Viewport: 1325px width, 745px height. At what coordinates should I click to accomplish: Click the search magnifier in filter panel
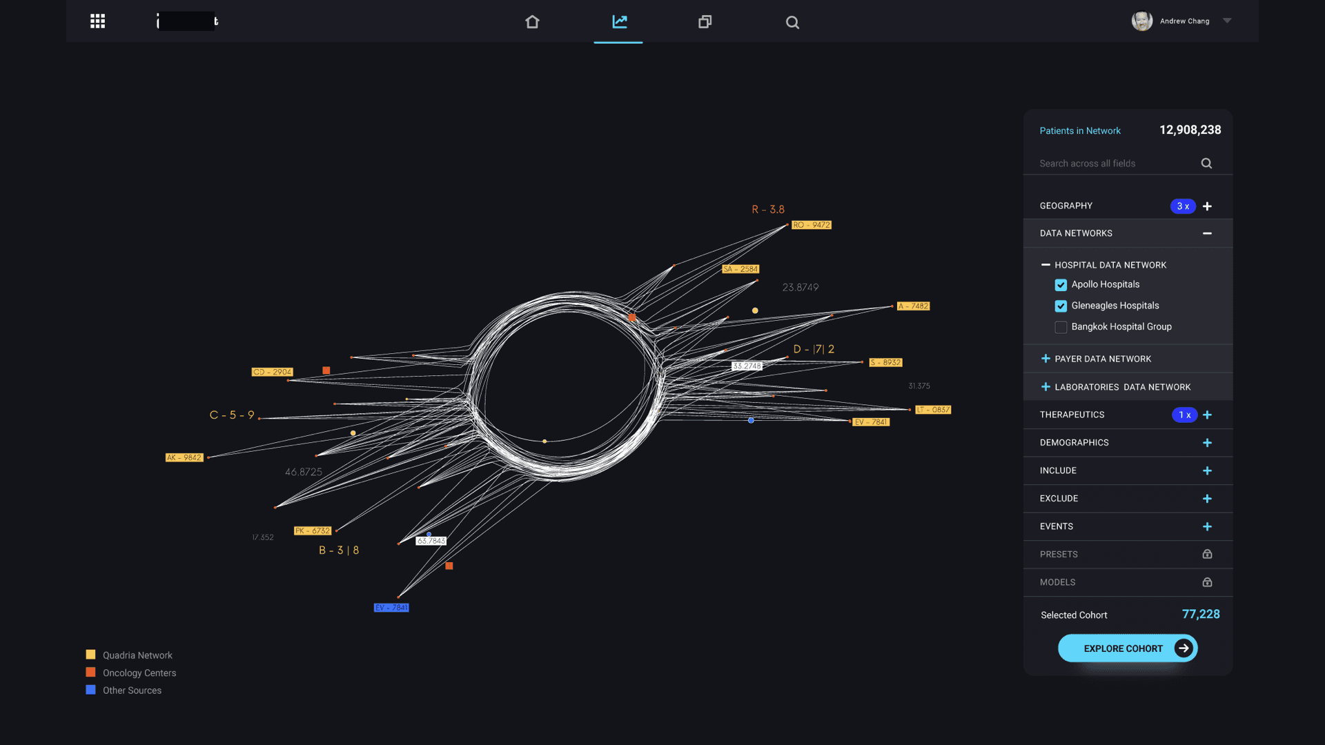click(1206, 163)
